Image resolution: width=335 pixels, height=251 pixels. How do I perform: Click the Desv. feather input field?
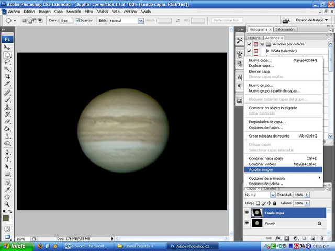coord(66,21)
